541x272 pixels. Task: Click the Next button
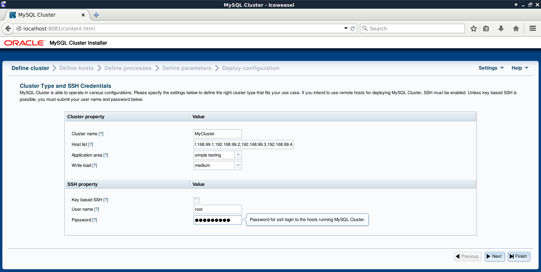click(495, 256)
